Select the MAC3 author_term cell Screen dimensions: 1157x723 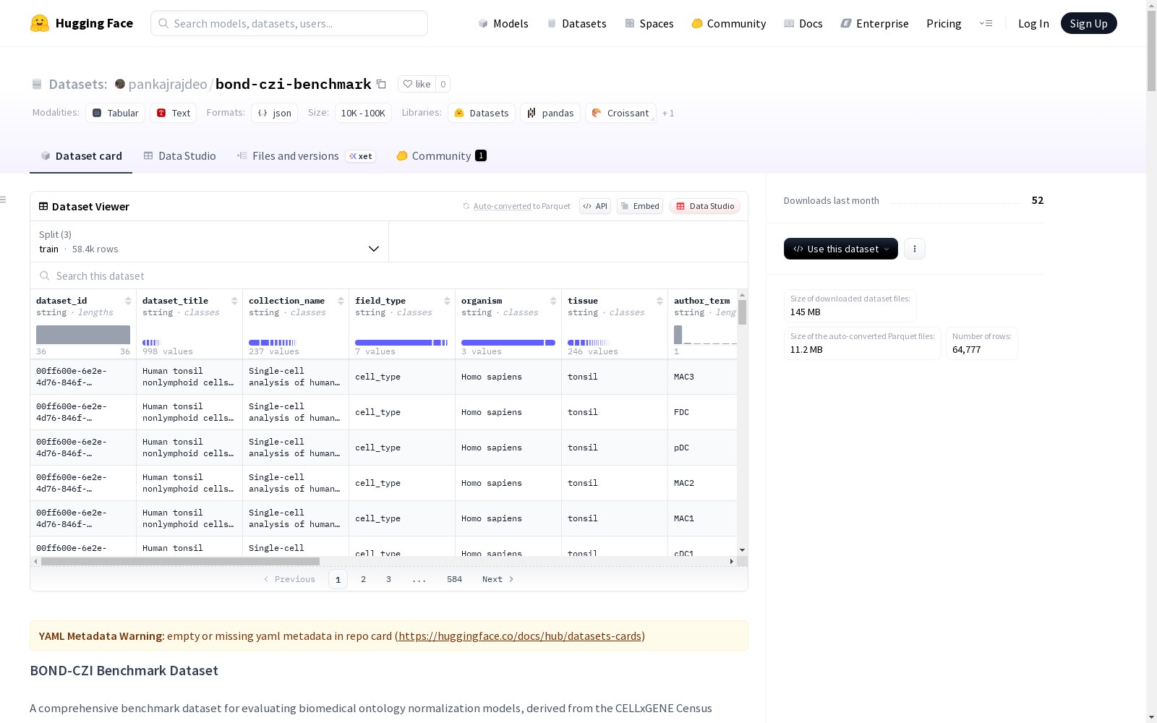pos(702,377)
